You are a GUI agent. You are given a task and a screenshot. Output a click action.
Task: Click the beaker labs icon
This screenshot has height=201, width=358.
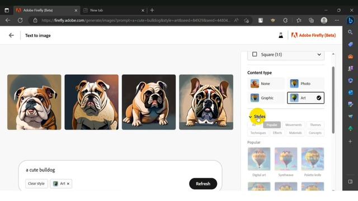coord(281,35)
